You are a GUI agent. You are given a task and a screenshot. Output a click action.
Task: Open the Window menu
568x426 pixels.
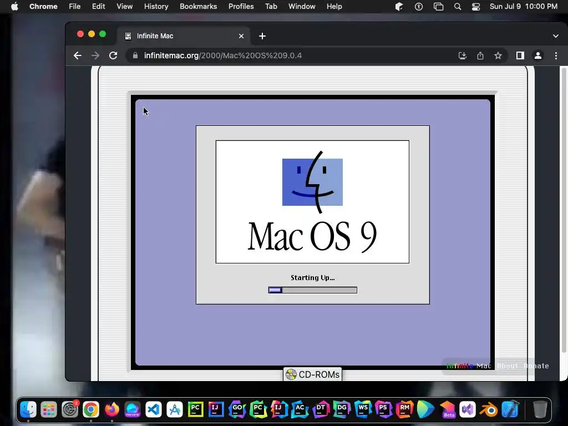pos(302,7)
